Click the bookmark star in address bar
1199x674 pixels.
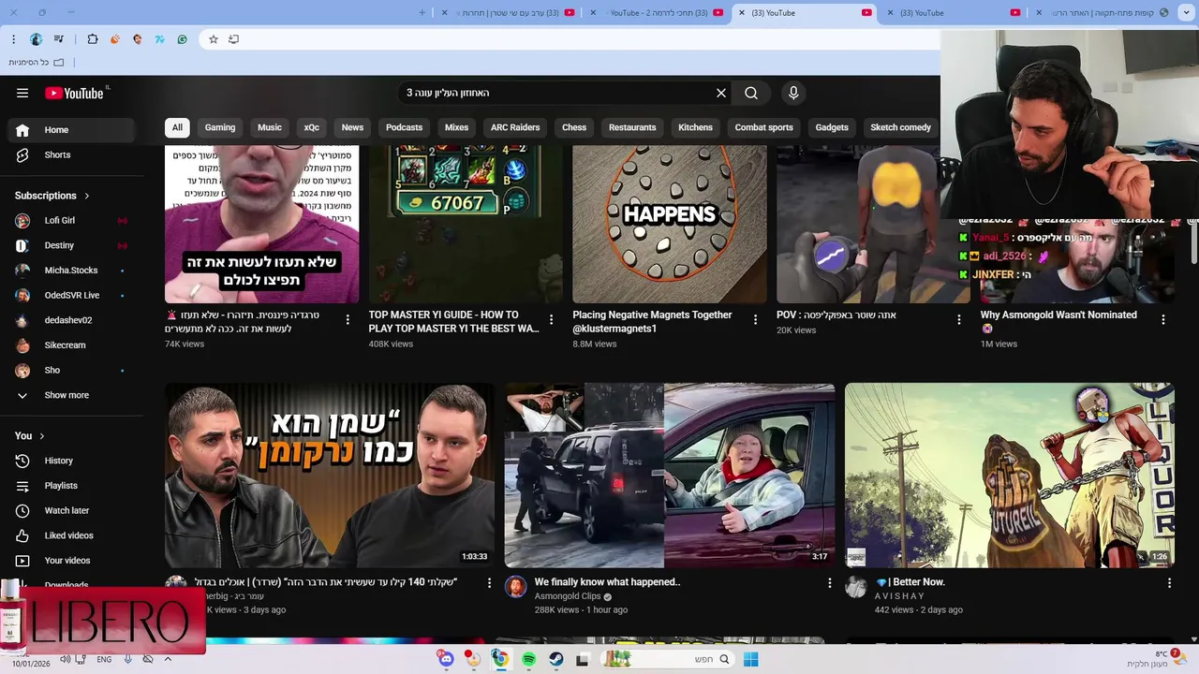(214, 39)
